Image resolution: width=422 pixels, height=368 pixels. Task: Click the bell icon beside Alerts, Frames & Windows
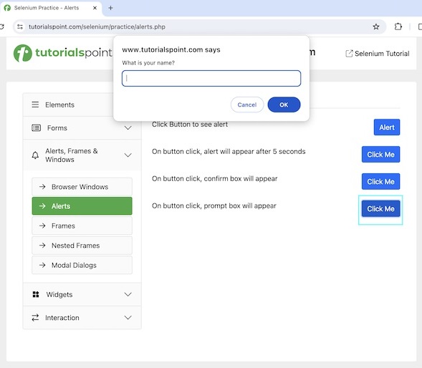coord(35,155)
